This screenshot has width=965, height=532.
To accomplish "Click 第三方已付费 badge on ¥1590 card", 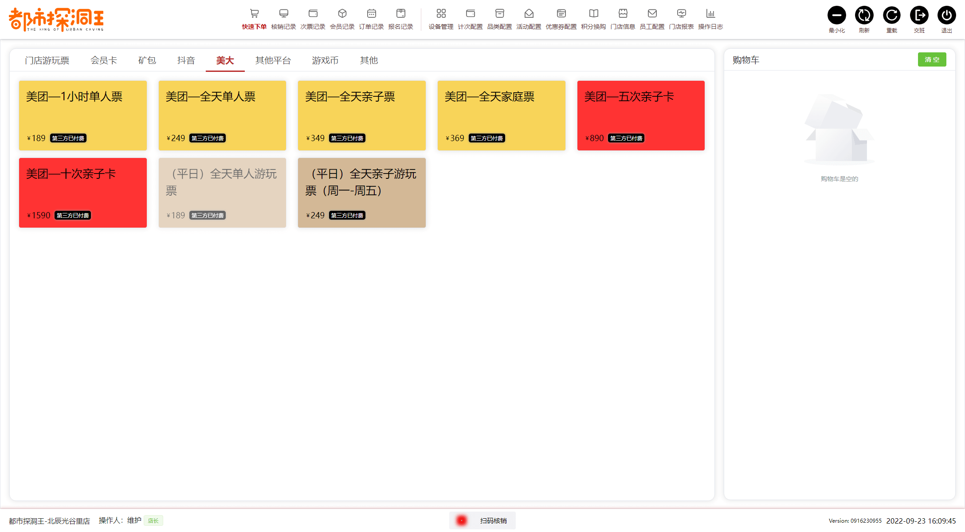I will pyautogui.click(x=73, y=216).
